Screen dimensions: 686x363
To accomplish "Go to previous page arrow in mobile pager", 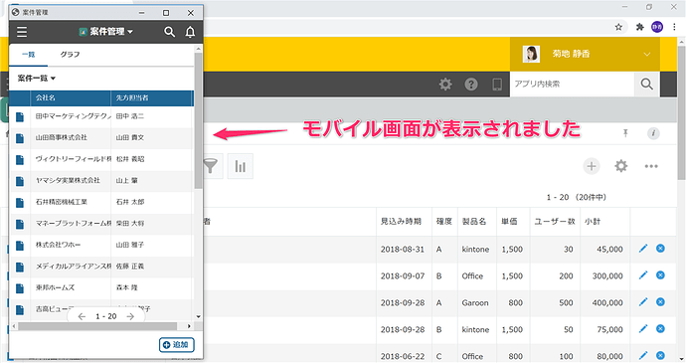I will pos(82,316).
